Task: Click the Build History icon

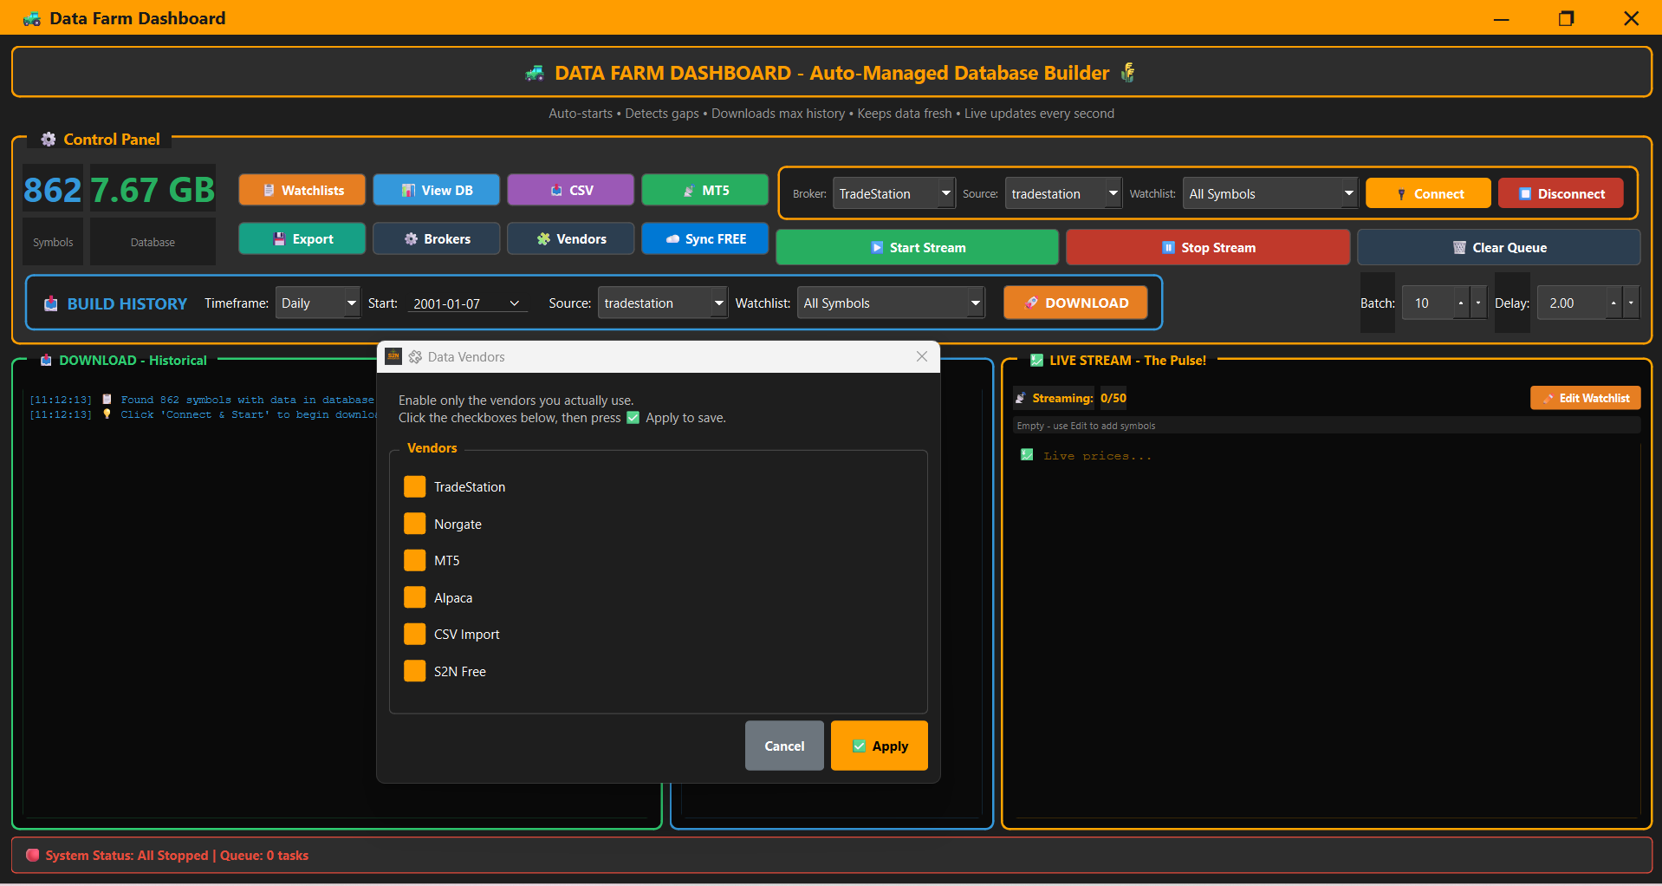Action: [51, 303]
